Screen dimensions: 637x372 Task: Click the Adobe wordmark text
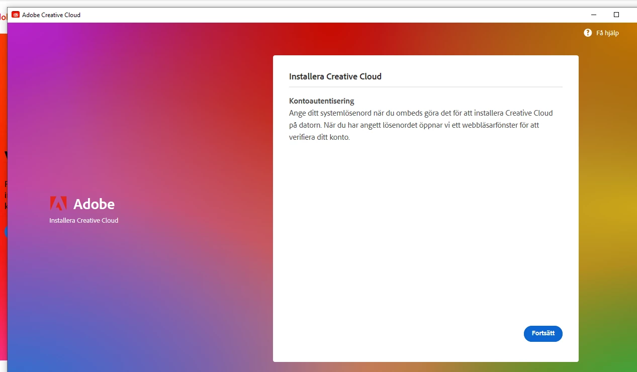tap(94, 204)
